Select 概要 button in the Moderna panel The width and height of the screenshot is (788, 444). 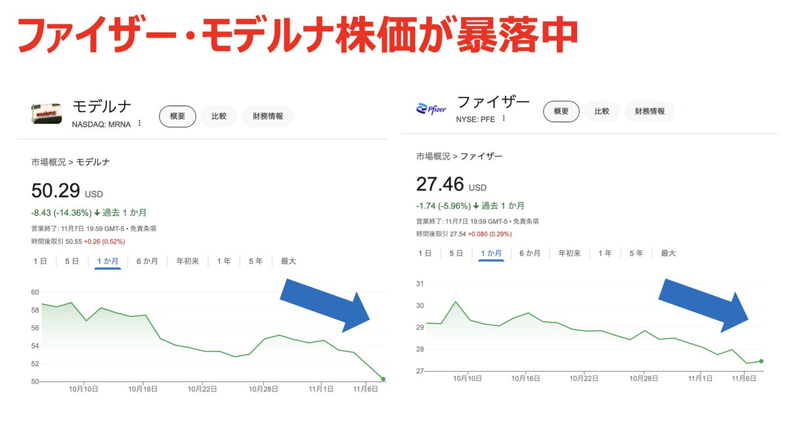pos(177,116)
